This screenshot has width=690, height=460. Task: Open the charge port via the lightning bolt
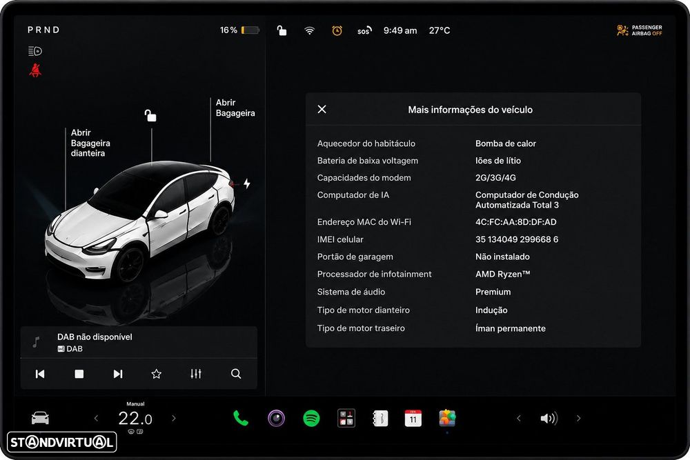click(247, 183)
